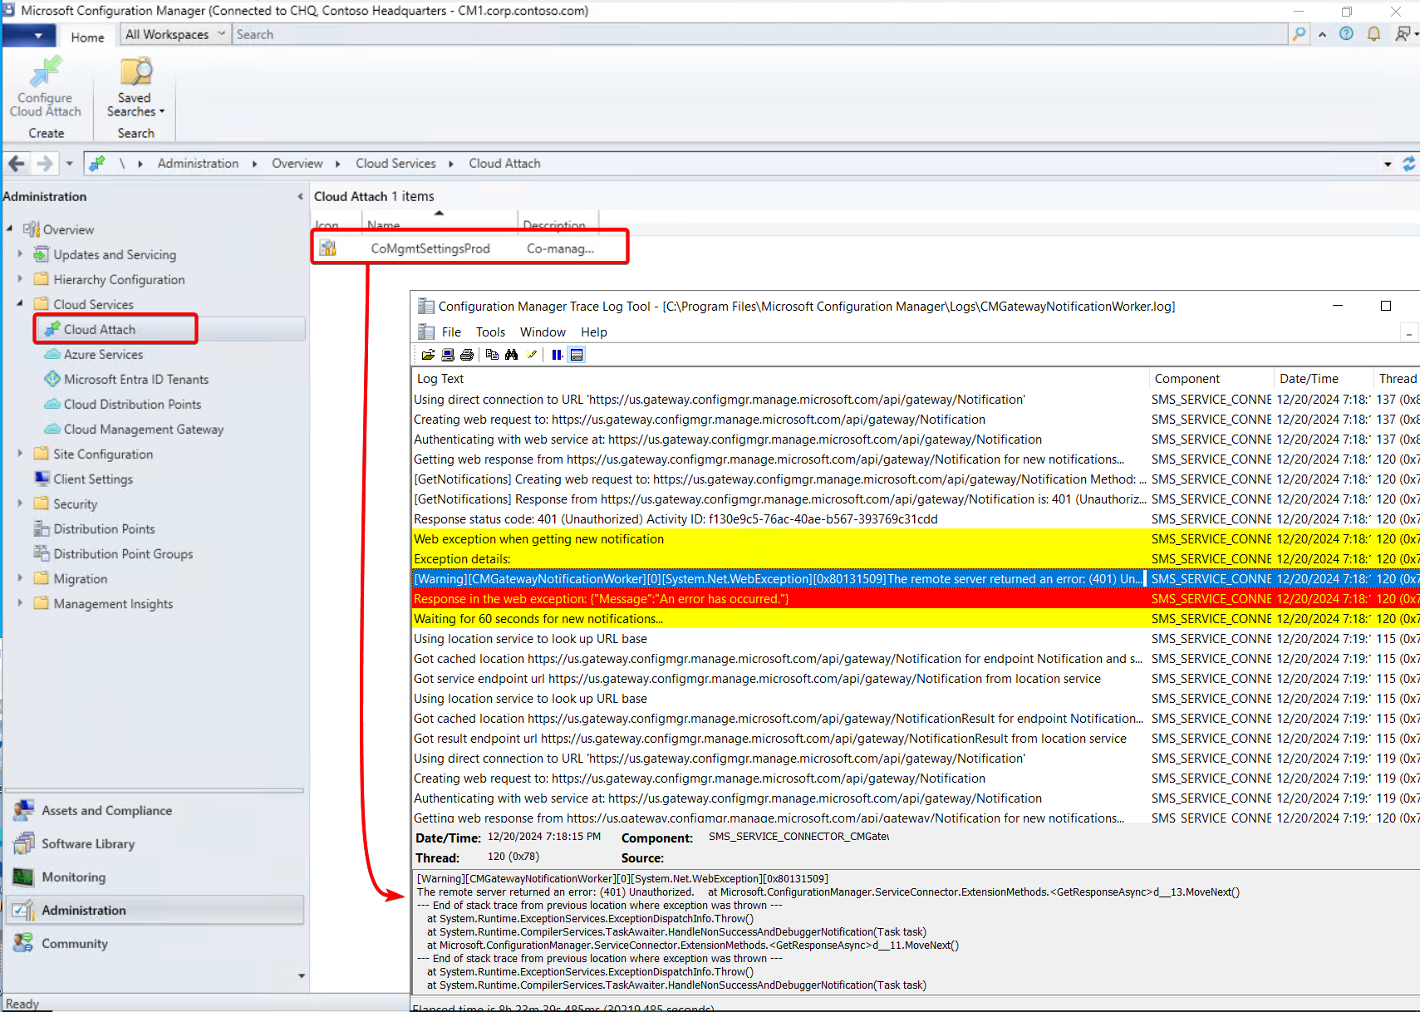
Task: Select the CoMgmtSettingsProd item
Action: tap(430, 248)
